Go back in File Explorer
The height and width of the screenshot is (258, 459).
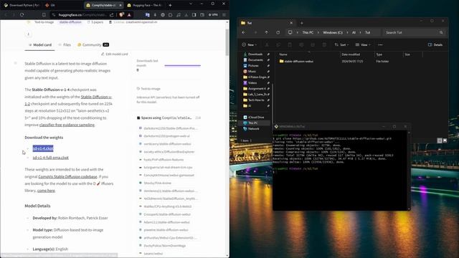click(x=244, y=32)
